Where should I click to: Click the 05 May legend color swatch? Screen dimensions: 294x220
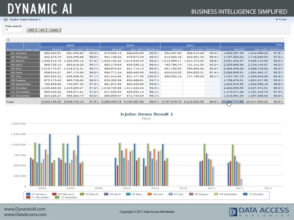[x=128, y=194]
